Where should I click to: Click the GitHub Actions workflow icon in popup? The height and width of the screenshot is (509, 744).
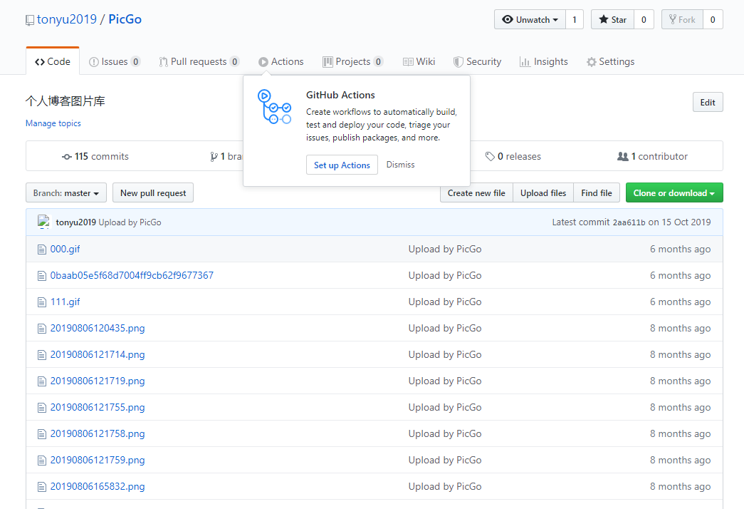(274, 107)
